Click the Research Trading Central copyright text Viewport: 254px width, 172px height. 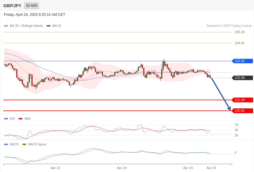[x=229, y=26]
